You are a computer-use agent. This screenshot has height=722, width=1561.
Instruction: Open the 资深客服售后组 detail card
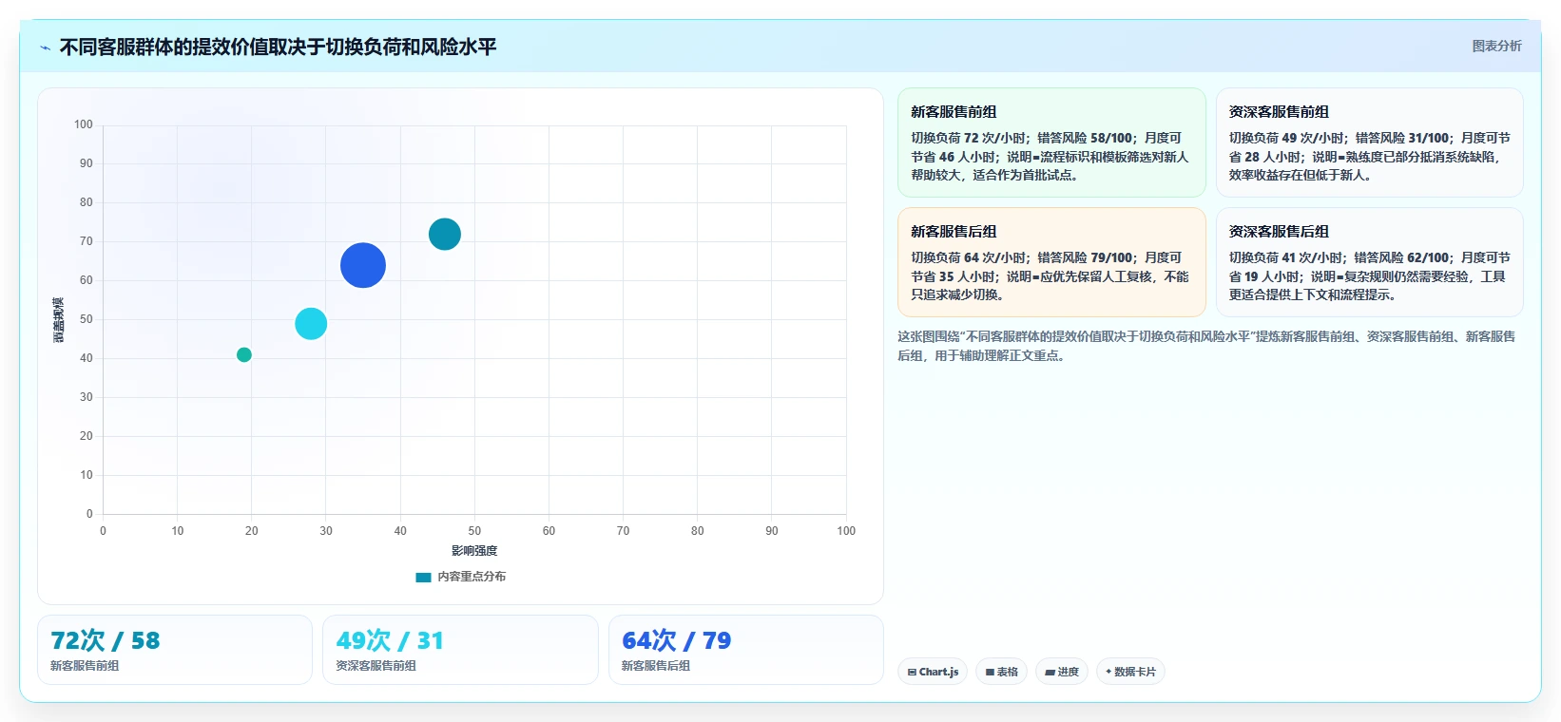[x=1370, y=262]
